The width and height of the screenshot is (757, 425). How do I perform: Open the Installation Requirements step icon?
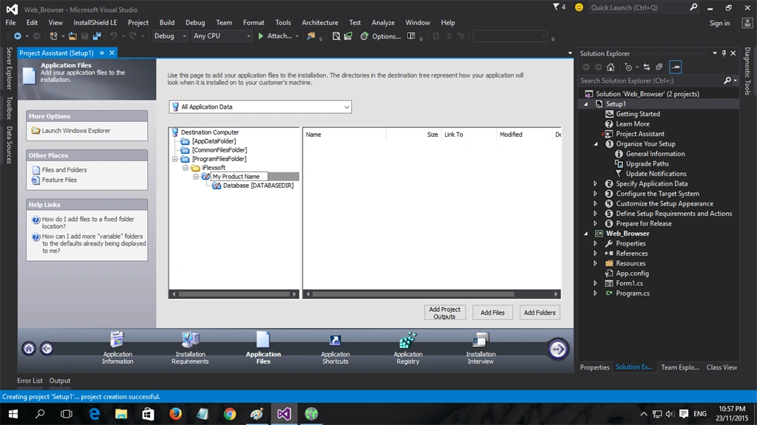(190, 340)
